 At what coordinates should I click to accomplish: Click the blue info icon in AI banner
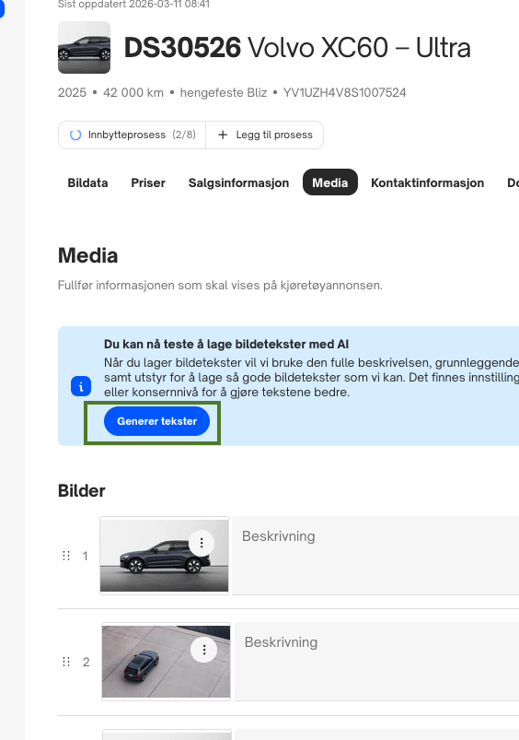81,386
